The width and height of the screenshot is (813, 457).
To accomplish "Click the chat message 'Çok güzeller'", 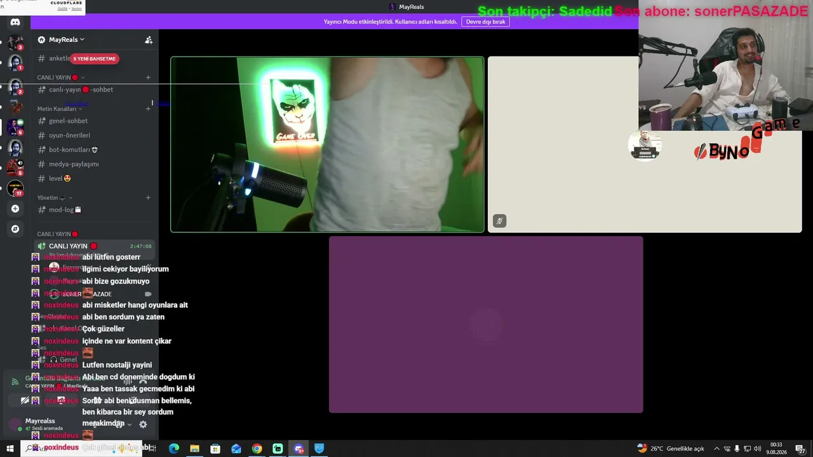I will coord(104,329).
